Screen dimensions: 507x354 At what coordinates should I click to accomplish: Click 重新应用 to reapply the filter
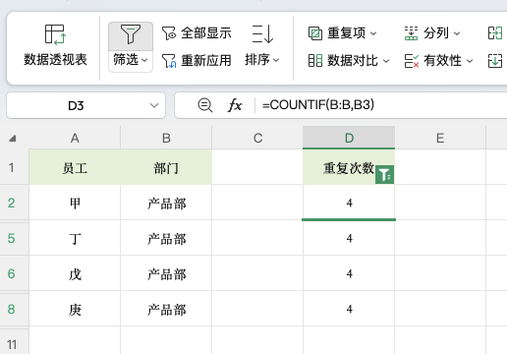coord(197,61)
